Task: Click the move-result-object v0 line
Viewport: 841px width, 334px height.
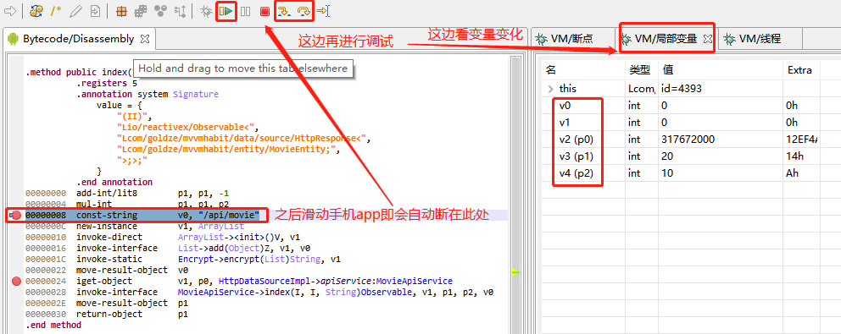Action: coord(106,271)
